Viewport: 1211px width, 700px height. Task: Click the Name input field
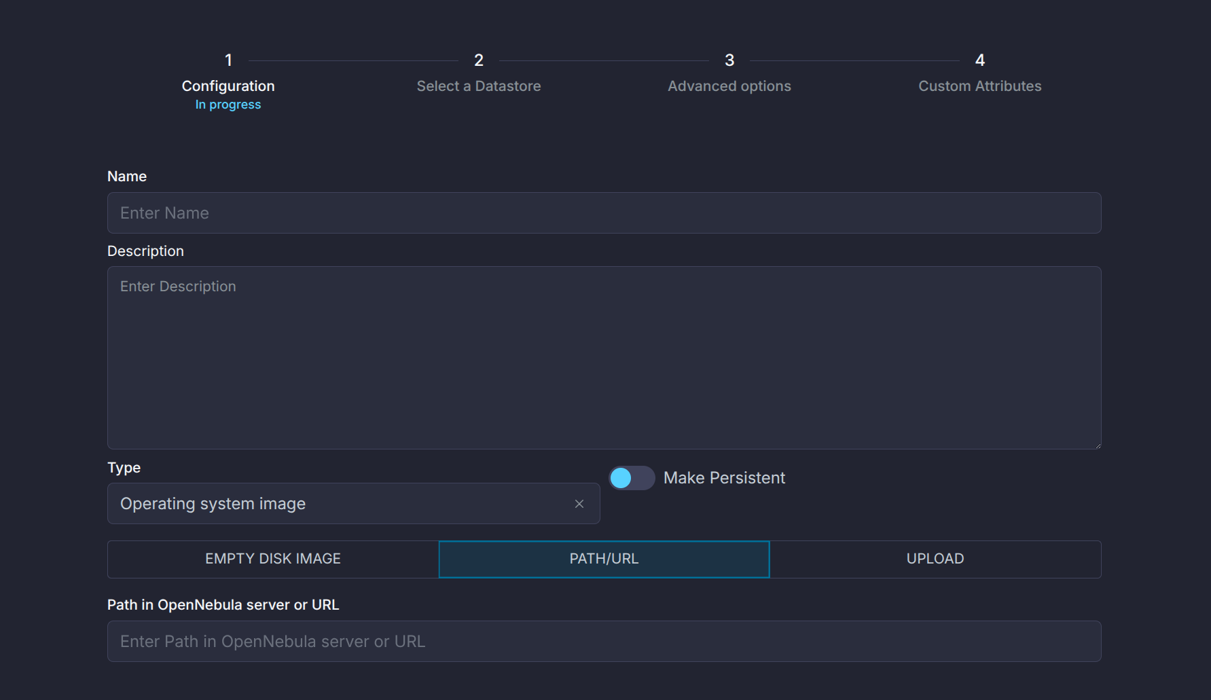(604, 213)
